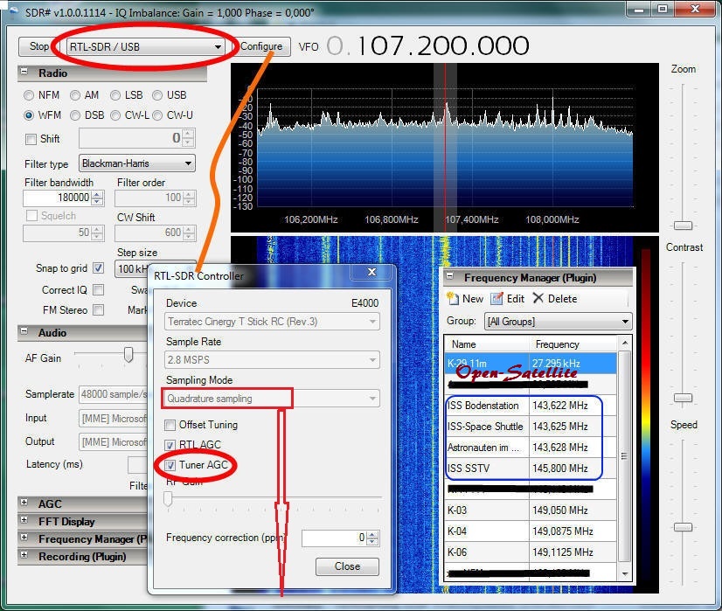The image size is (722, 611).
Task: Click Close in RTL-SDR Controller dialog
Action: coord(347,566)
